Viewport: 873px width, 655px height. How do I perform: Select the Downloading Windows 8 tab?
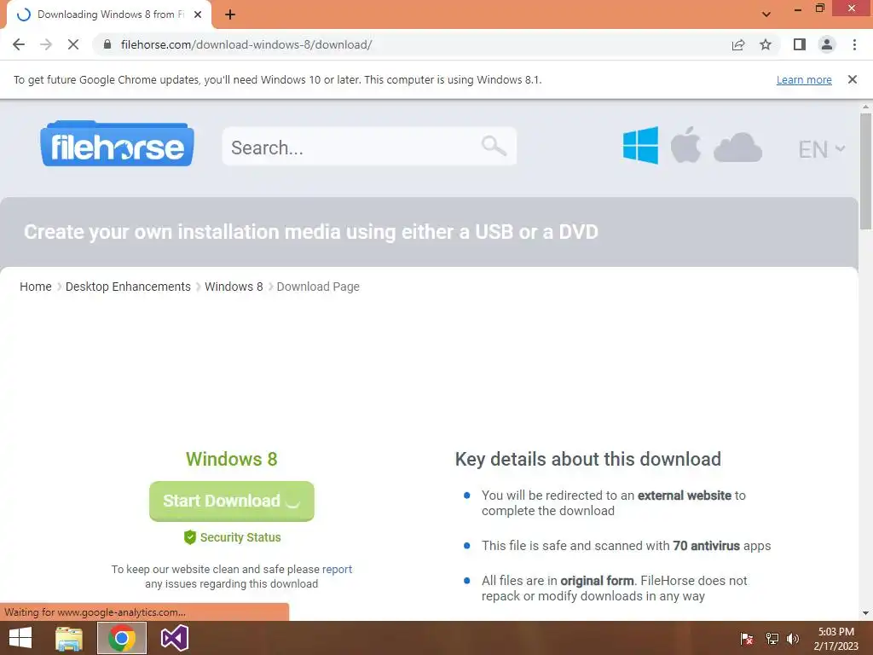tap(108, 14)
